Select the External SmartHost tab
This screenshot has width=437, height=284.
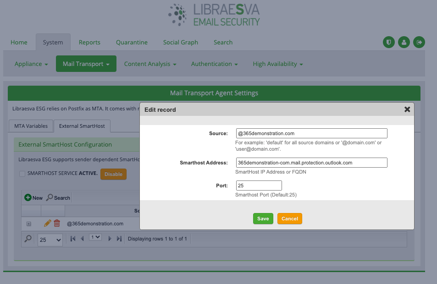[x=82, y=126]
